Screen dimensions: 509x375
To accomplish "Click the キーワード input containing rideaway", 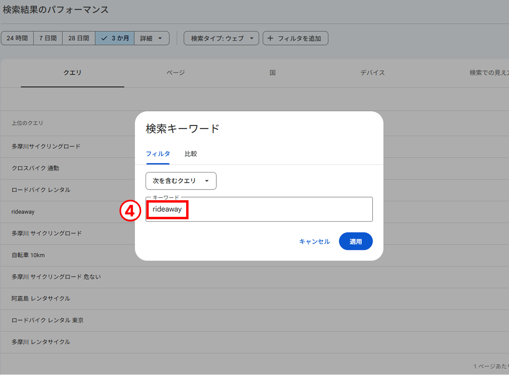I will (259, 209).
